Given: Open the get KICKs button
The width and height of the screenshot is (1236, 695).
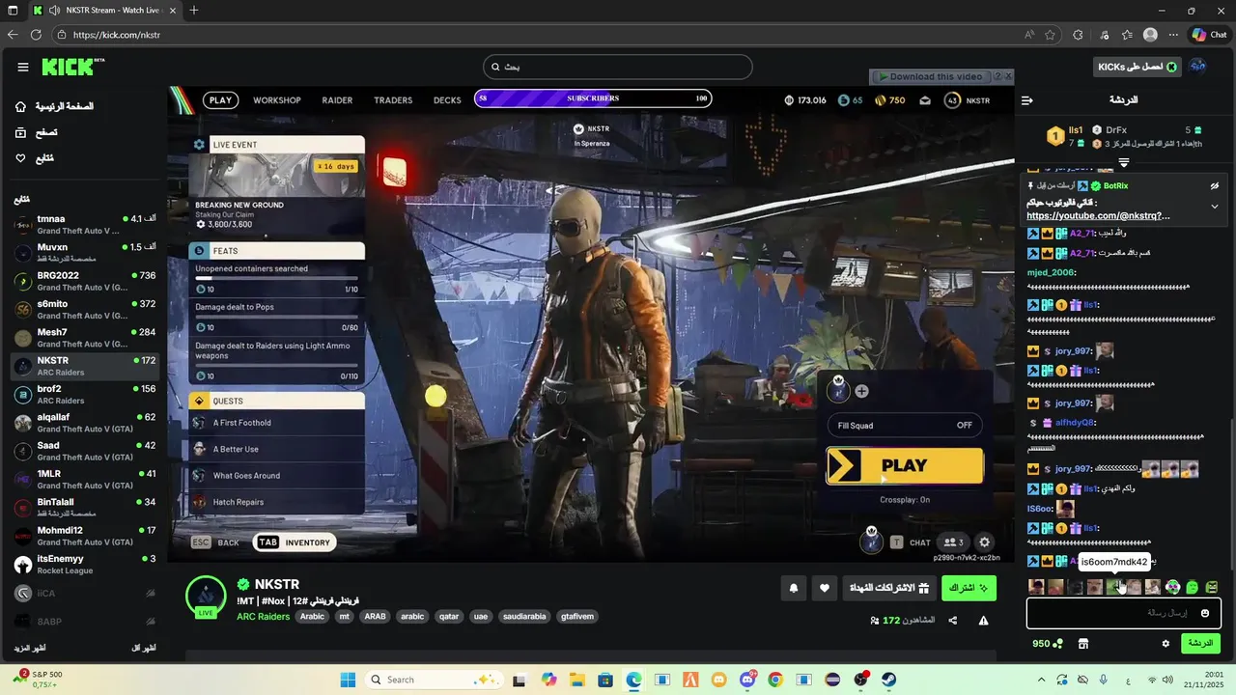Looking at the screenshot, I should pos(1137,67).
